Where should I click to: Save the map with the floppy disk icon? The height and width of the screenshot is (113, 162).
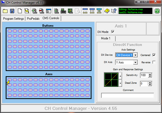click(x=12, y=11)
